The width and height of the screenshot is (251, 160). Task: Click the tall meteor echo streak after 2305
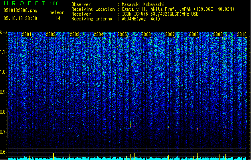130,124
